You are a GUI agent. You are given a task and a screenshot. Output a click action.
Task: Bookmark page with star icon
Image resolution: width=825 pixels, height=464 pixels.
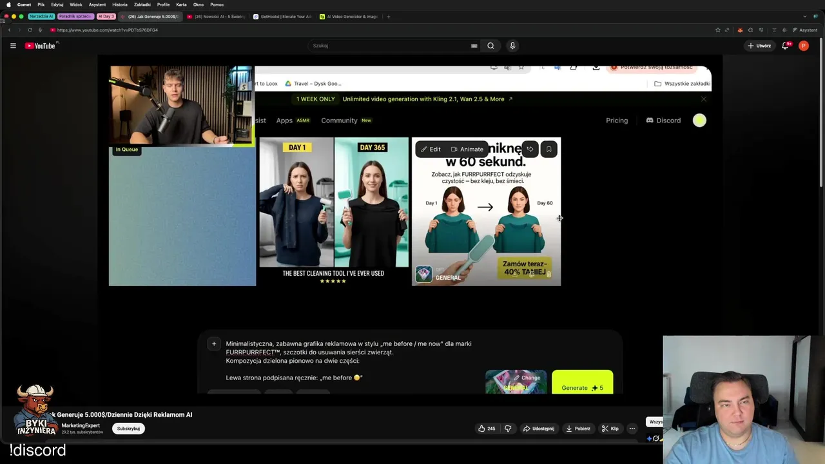point(717,30)
